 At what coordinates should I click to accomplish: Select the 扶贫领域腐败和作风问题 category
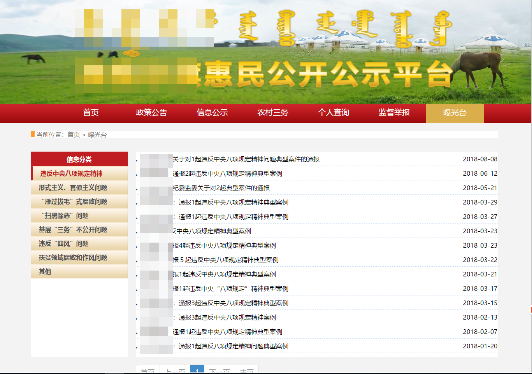79,257
